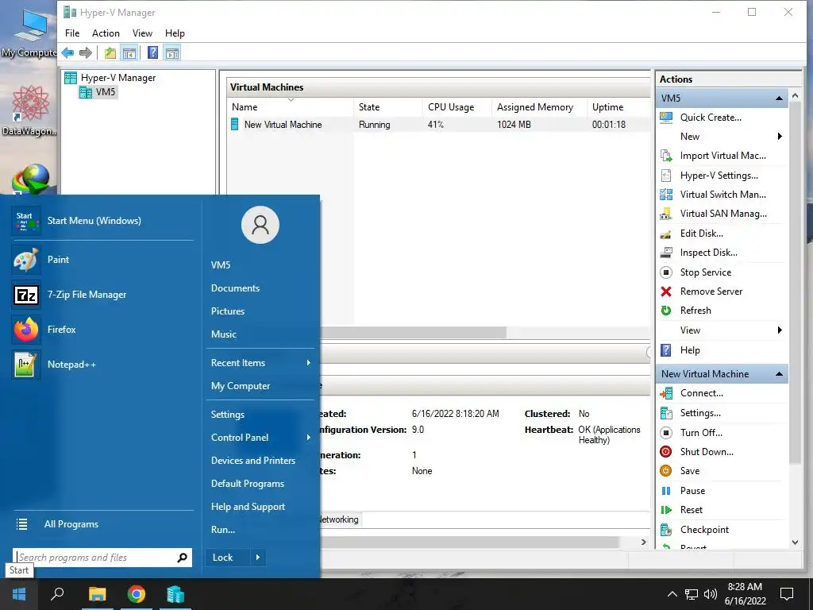The image size is (813, 610).
Task: Expand Control Panel submenu in Start menu
Action: point(308,438)
